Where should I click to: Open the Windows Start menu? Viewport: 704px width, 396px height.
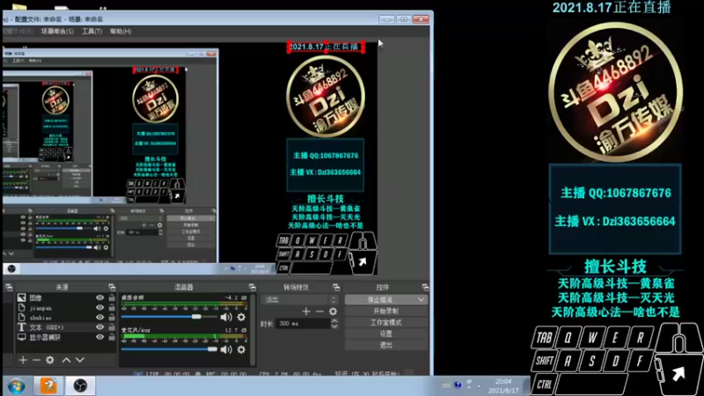point(16,386)
